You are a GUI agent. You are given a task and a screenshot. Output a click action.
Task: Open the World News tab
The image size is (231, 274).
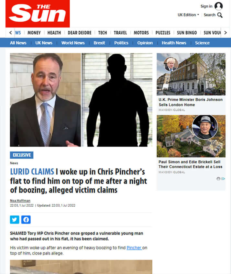point(73,43)
